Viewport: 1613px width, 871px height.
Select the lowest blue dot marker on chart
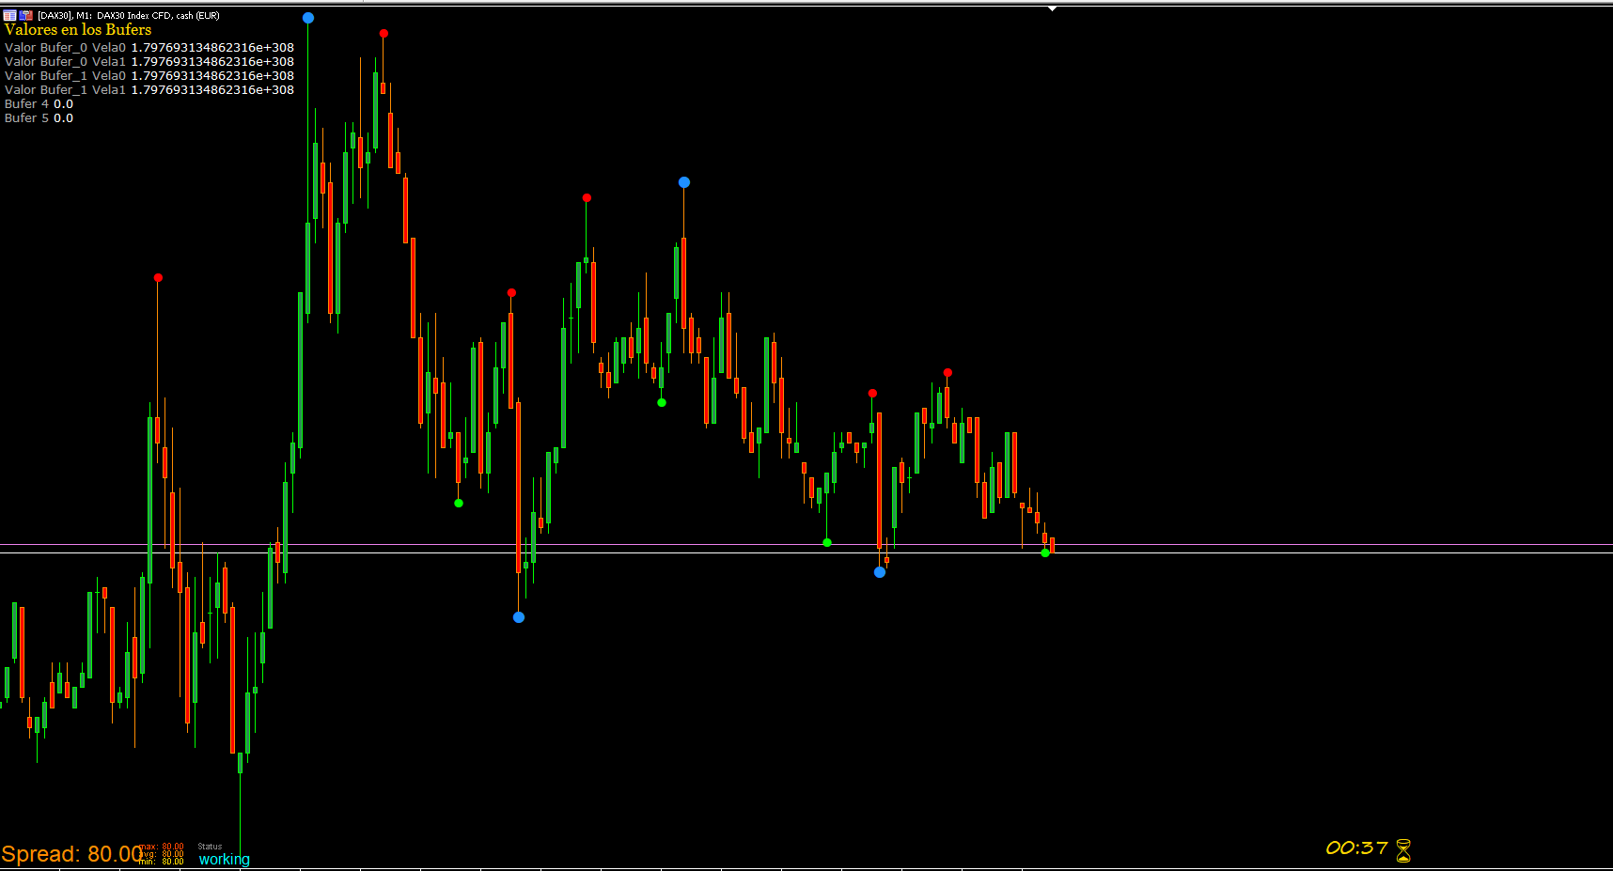[519, 617]
